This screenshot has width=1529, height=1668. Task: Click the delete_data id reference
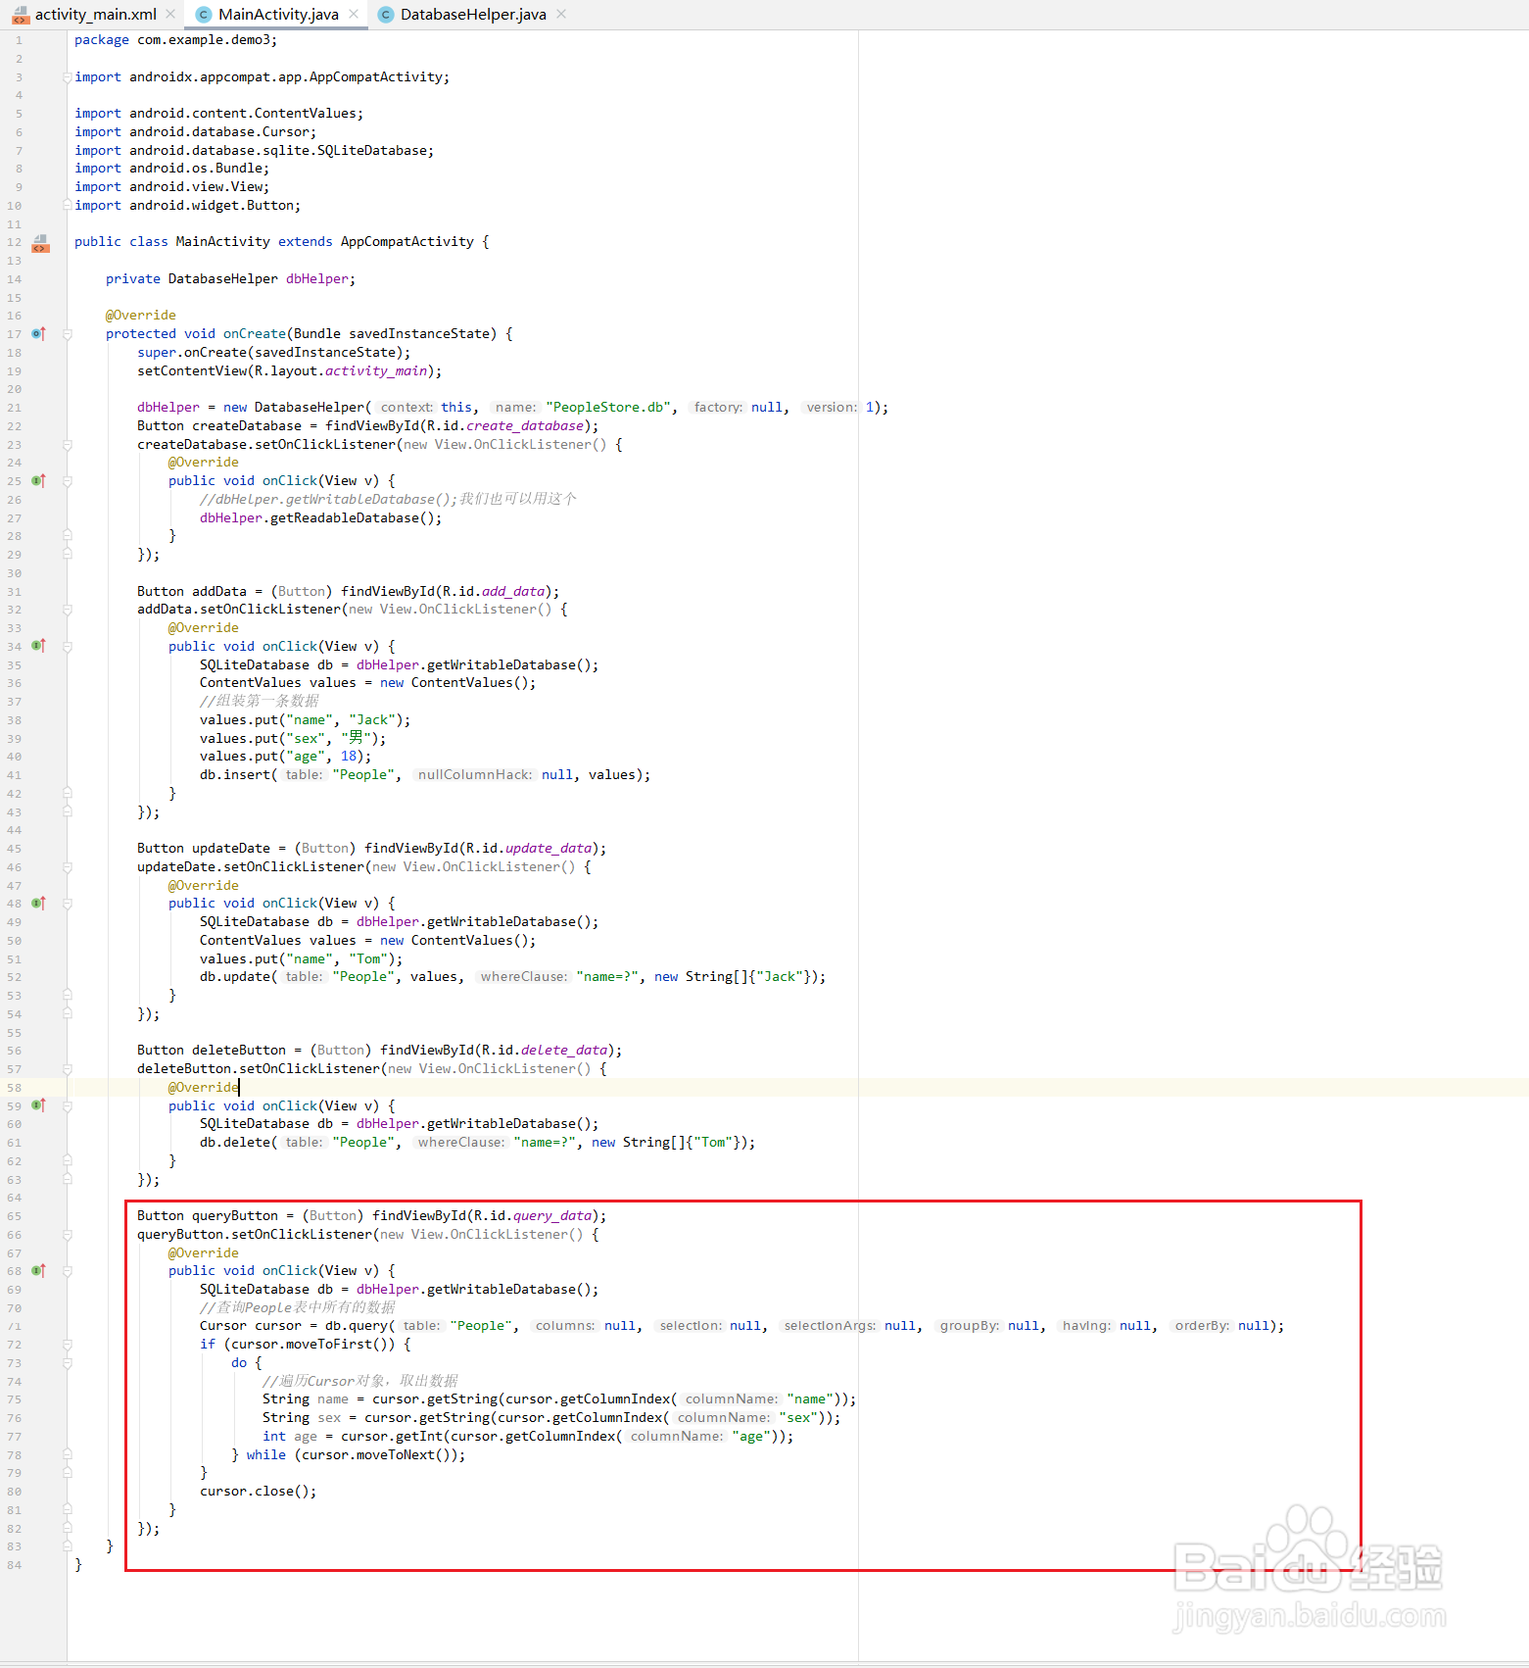point(564,1051)
